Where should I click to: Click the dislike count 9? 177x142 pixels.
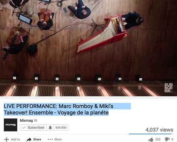172,139
